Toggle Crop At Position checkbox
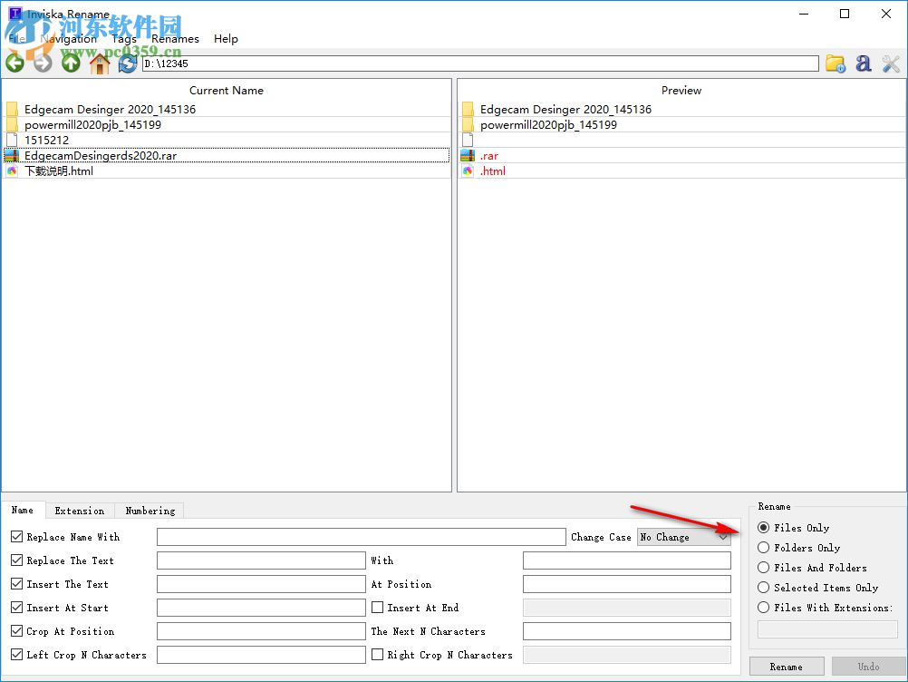This screenshot has width=908, height=682. point(17,631)
